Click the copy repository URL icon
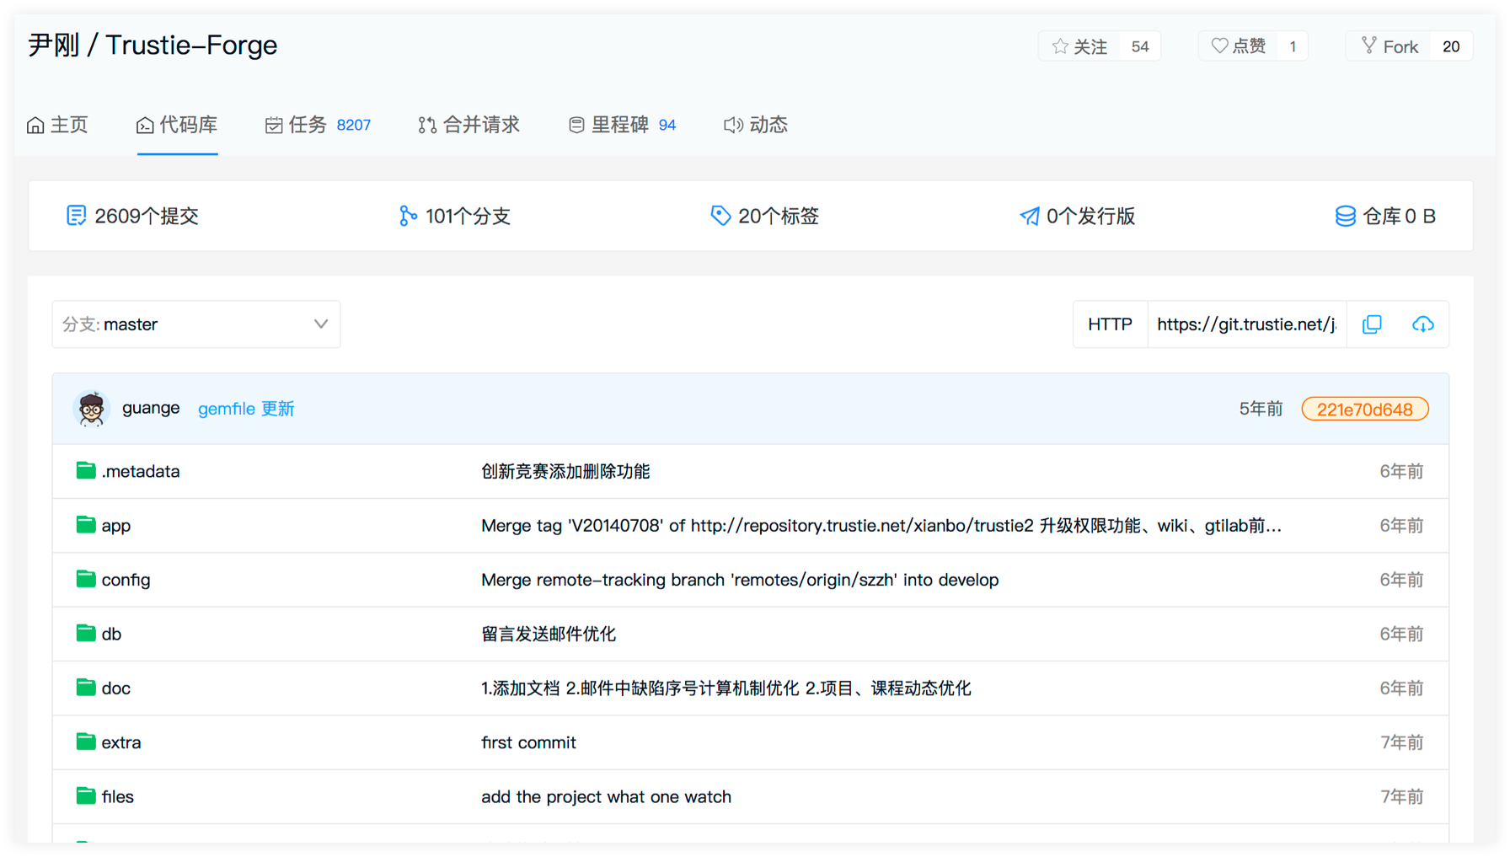This screenshot has width=1510, height=857. [1372, 324]
